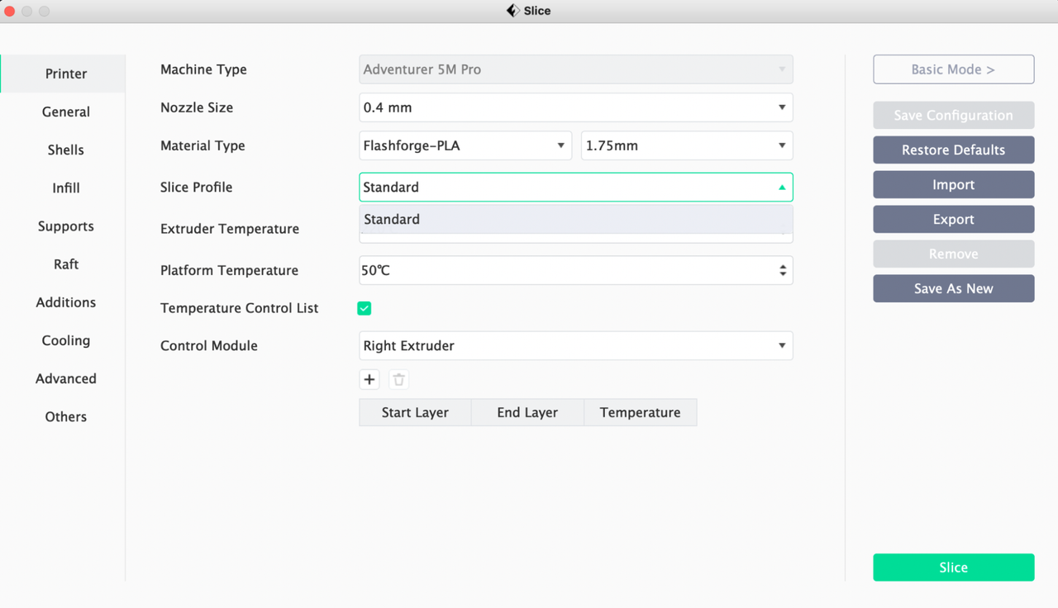
Task: Switch to Basic Mode
Action: [x=953, y=69]
